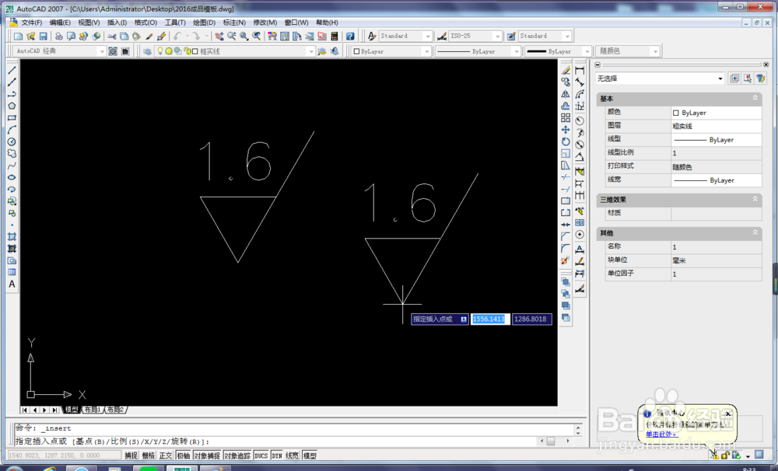This screenshot has height=471, width=778.
Task: Select the Hatch tool
Action: click(x=12, y=236)
